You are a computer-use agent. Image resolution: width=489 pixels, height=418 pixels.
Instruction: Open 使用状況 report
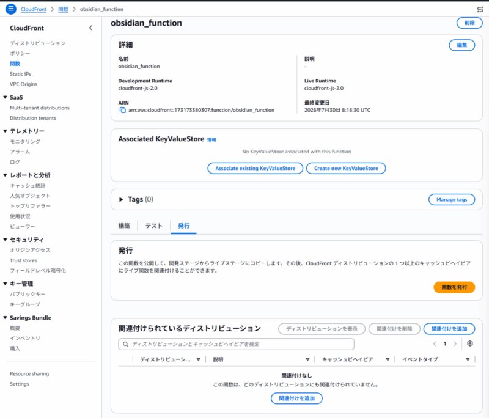pyautogui.click(x=20, y=216)
